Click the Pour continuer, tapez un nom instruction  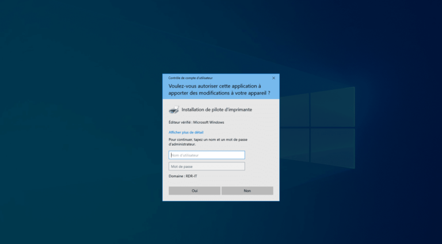click(208, 142)
